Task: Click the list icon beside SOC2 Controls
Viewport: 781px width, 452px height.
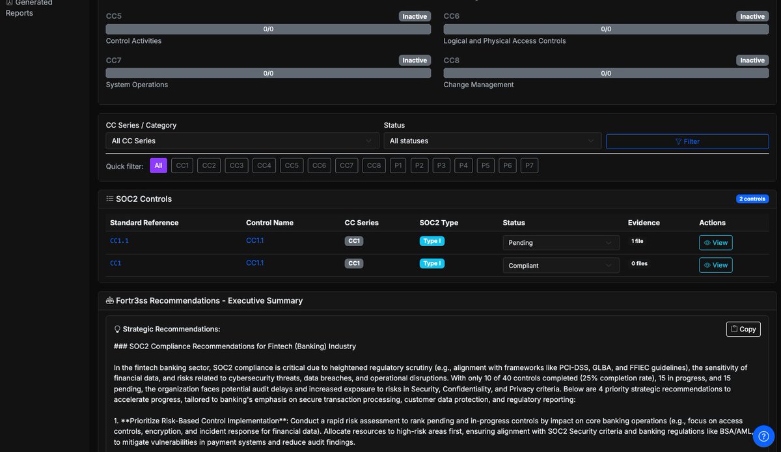Action: click(110, 199)
